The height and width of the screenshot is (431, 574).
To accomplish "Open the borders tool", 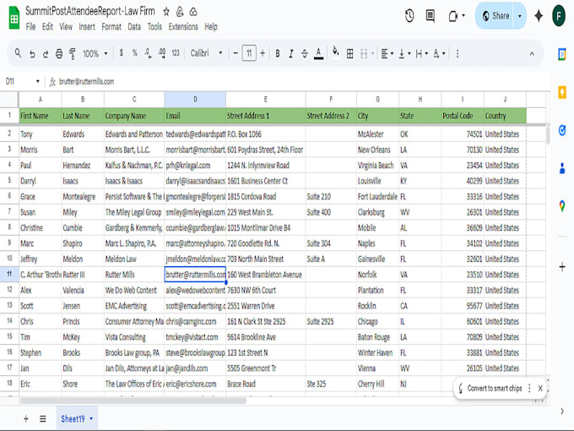I will [x=350, y=54].
